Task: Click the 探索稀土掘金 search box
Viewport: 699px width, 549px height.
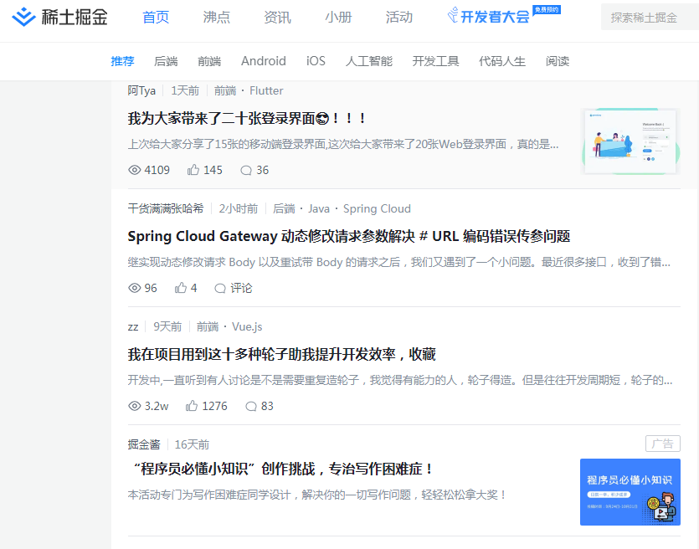Action: click(x=646, y=16)
